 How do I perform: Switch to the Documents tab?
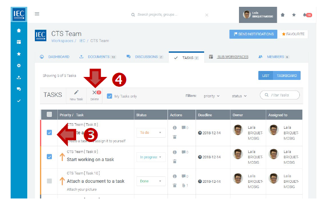(98, 57)
